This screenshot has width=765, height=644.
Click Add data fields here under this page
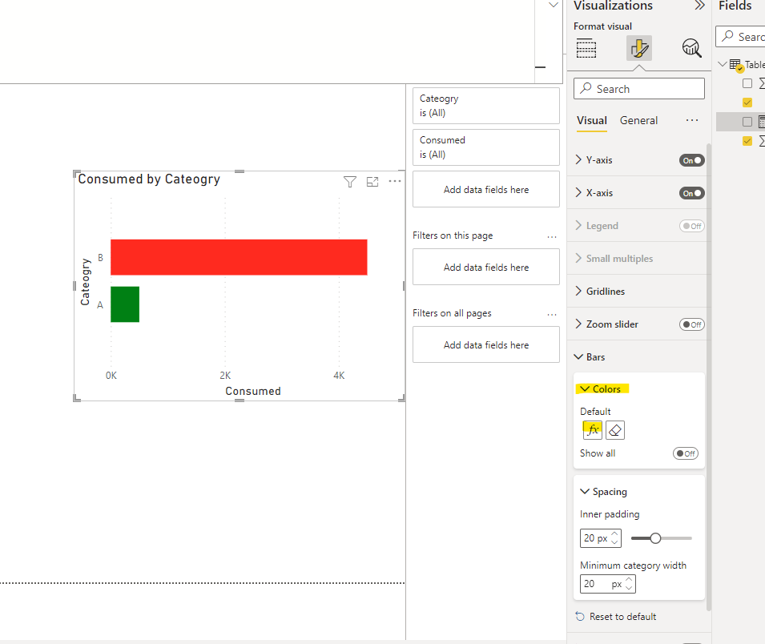pyautogui.click(x=486, y=267)
